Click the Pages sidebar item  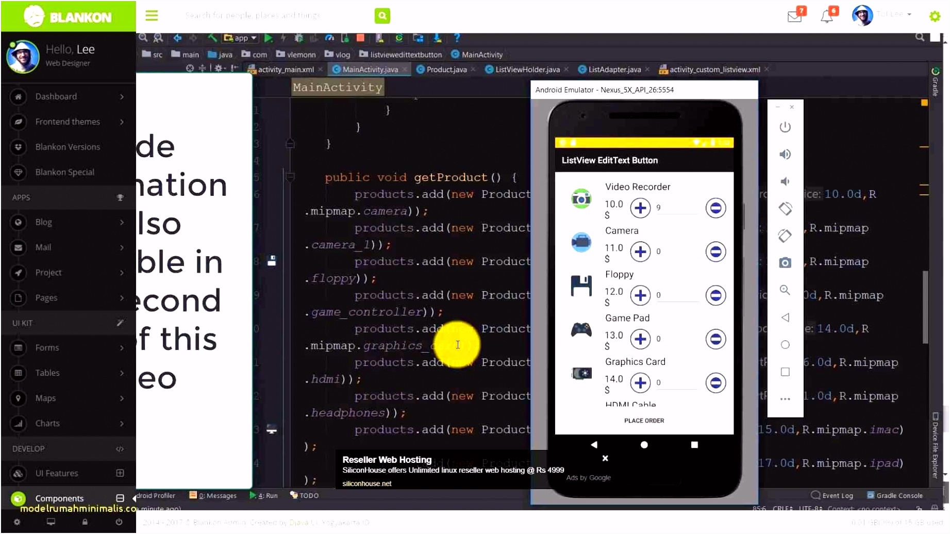tap(68, 298)
